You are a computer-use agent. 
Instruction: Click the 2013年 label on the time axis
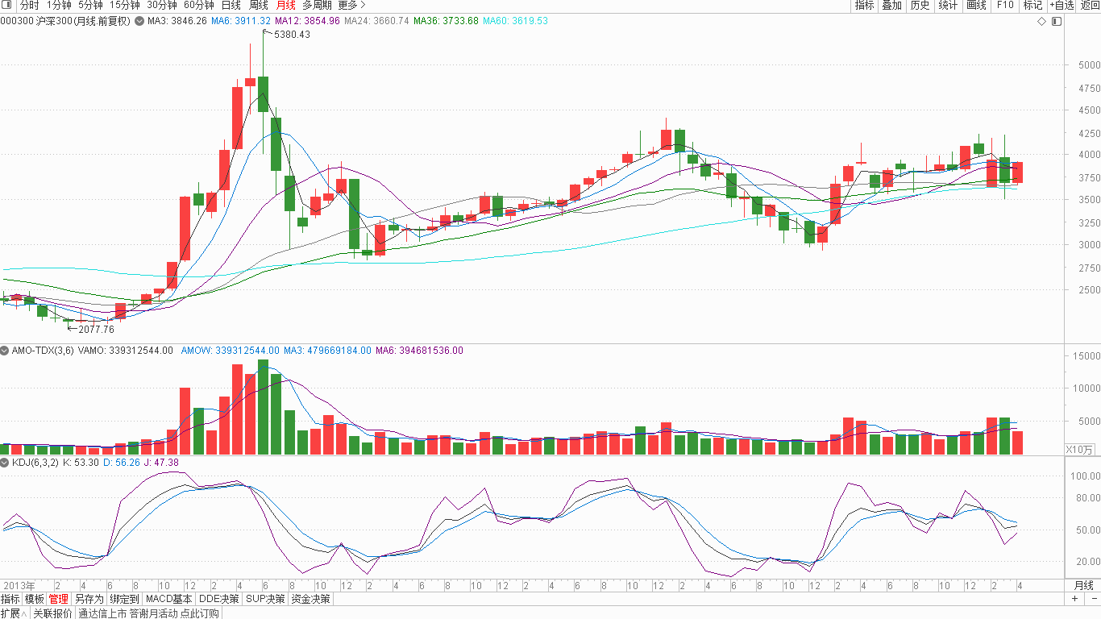[x=19, y=585]
